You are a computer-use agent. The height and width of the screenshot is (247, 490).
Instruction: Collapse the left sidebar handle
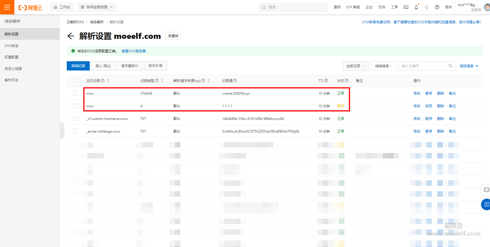point(62,131)
